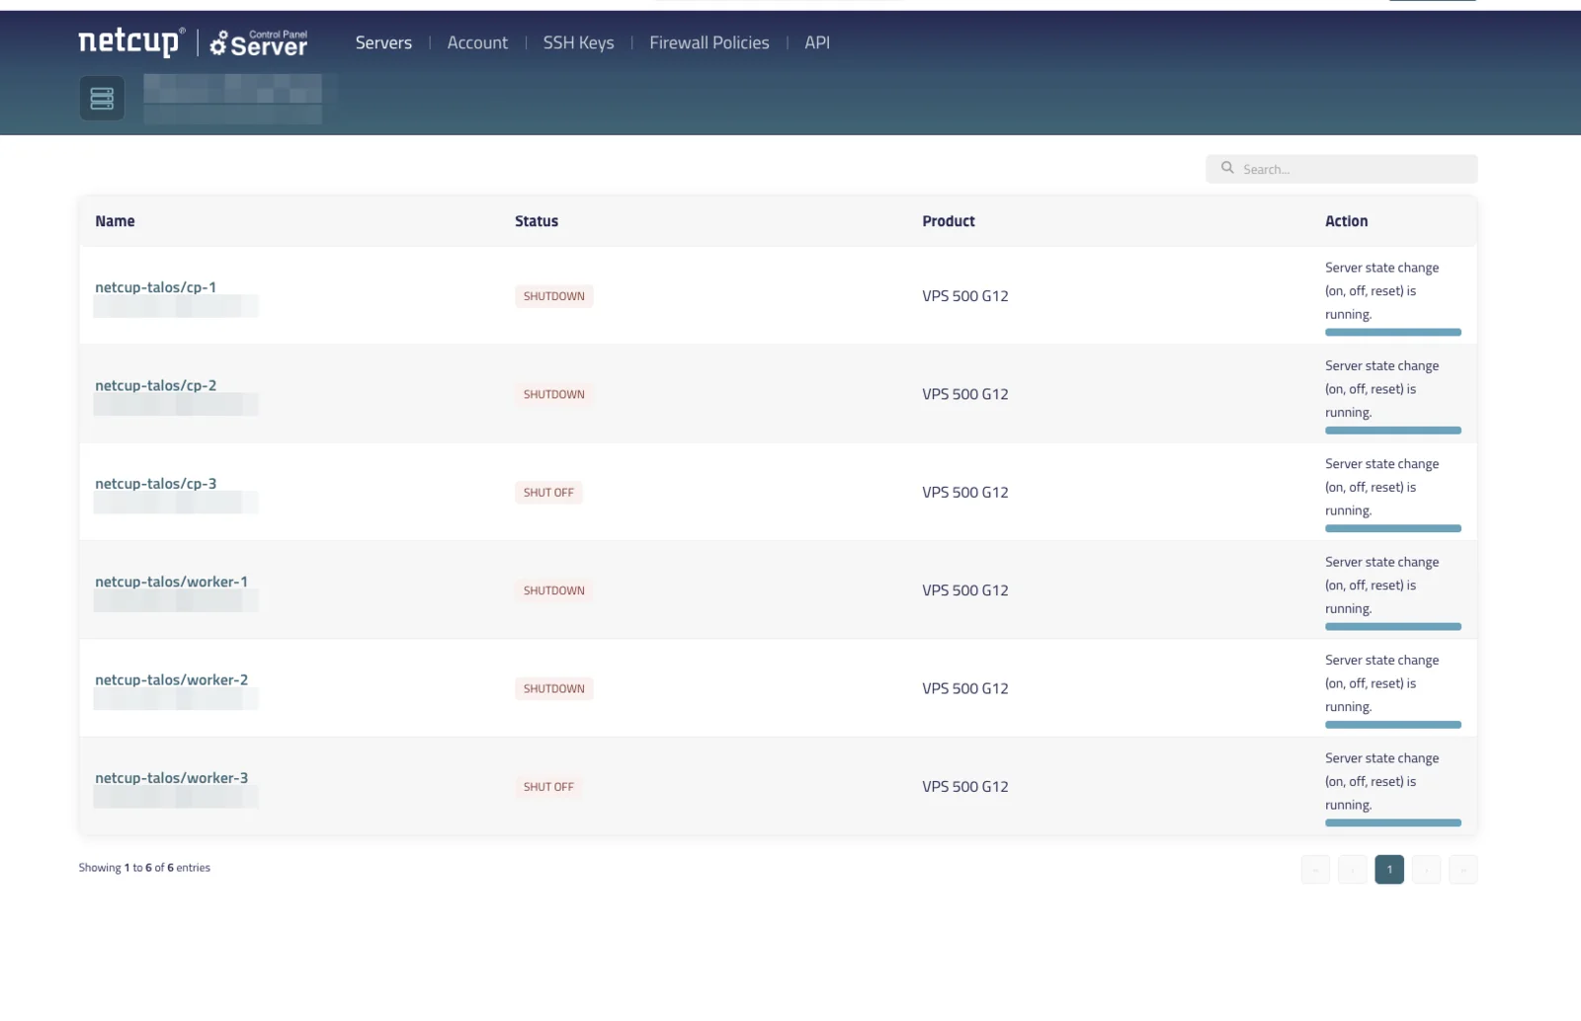
Task: Open server netcup-talos/cp-3
Action: pyautogui.click(x=155, y=484)
